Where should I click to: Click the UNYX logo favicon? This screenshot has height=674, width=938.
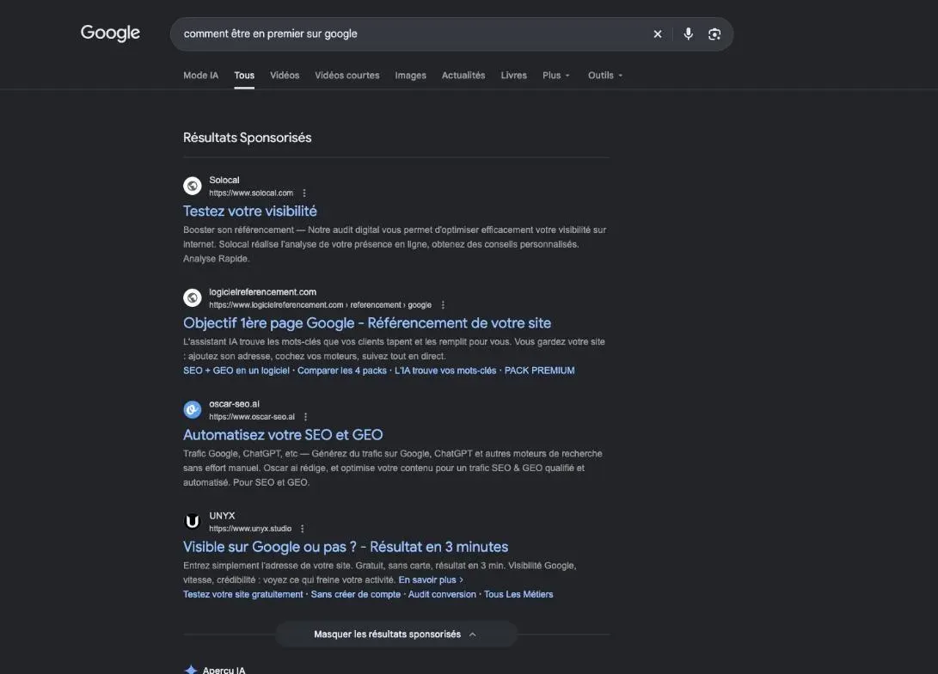[192, 522]
